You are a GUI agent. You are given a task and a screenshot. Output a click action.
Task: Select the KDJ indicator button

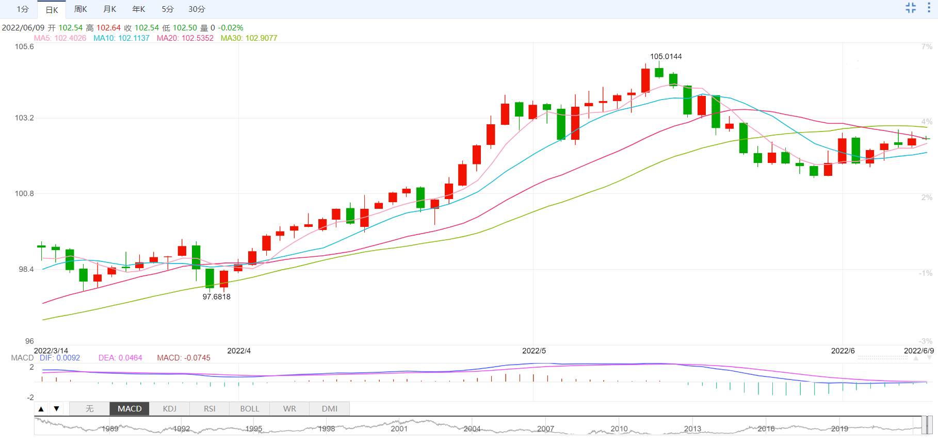pos(170,409)
